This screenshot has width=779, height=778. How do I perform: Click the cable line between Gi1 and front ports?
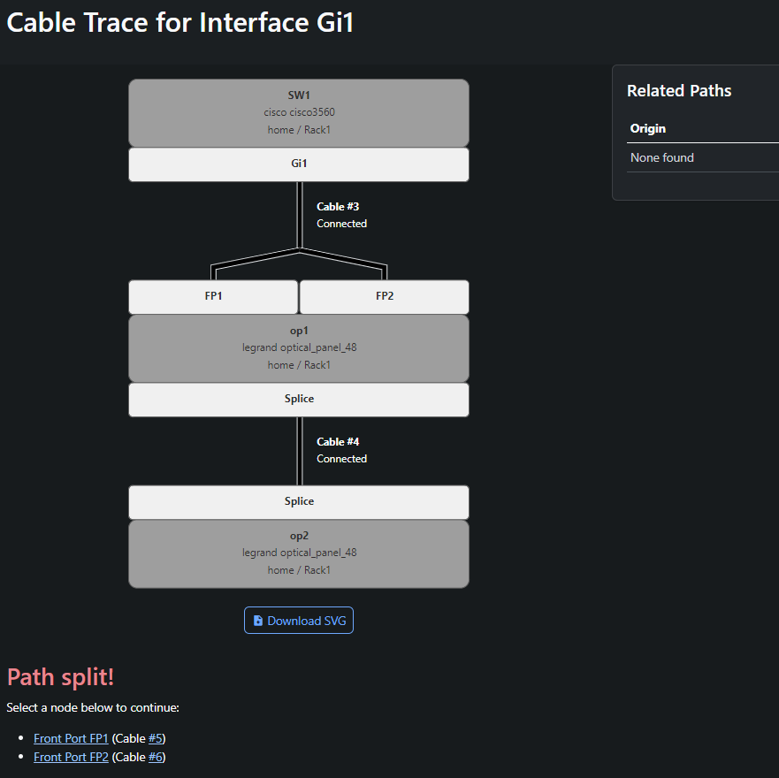pos(300,215)
